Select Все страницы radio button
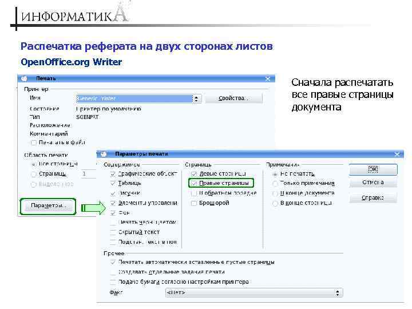The width and height of the screenshot is (412, 309). pos(34,164)
